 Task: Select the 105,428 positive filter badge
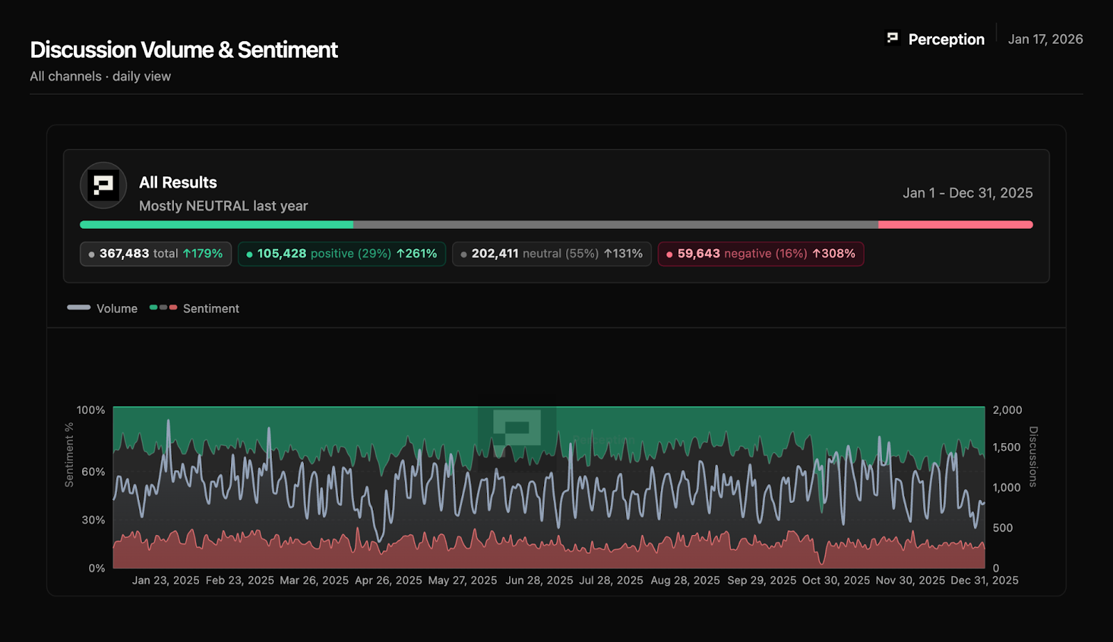(x=342, y=254)
